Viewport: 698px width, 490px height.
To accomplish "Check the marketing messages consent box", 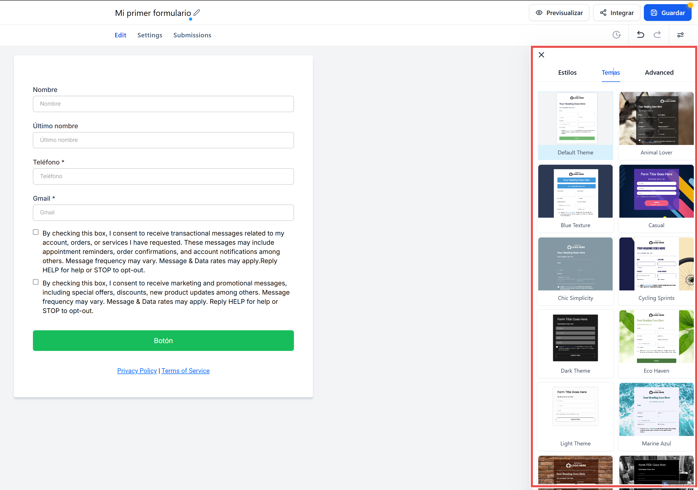I will pos(36,282).
